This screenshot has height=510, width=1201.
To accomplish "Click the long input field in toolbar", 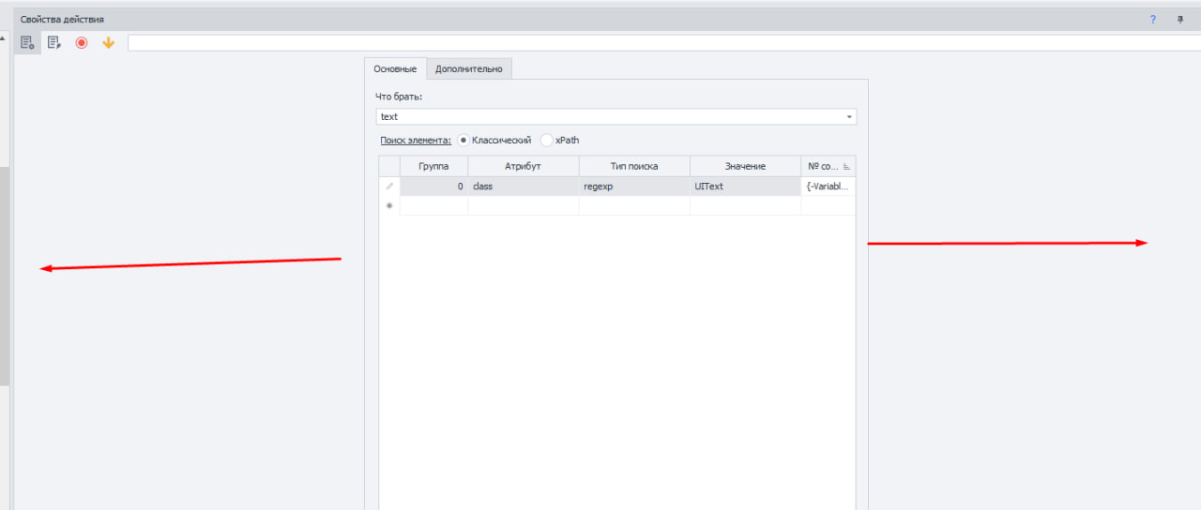I will [x=663, y=42].
